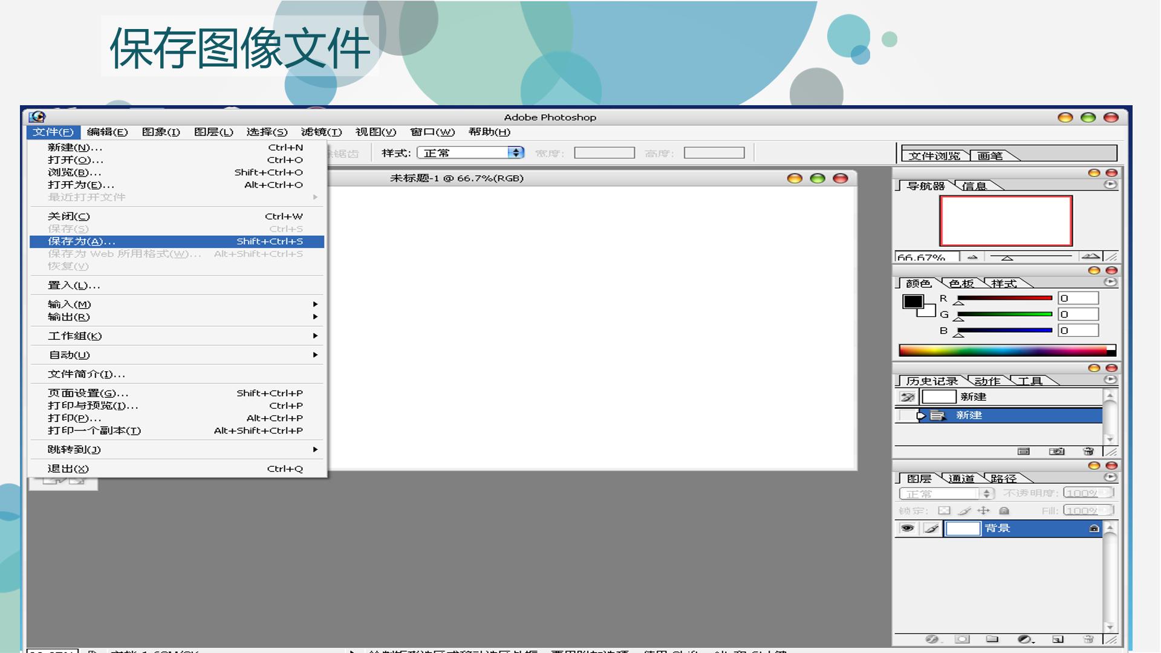The image size is (1161, 653).
Task: Click the navigator zoom slider
Action: 1030,257
